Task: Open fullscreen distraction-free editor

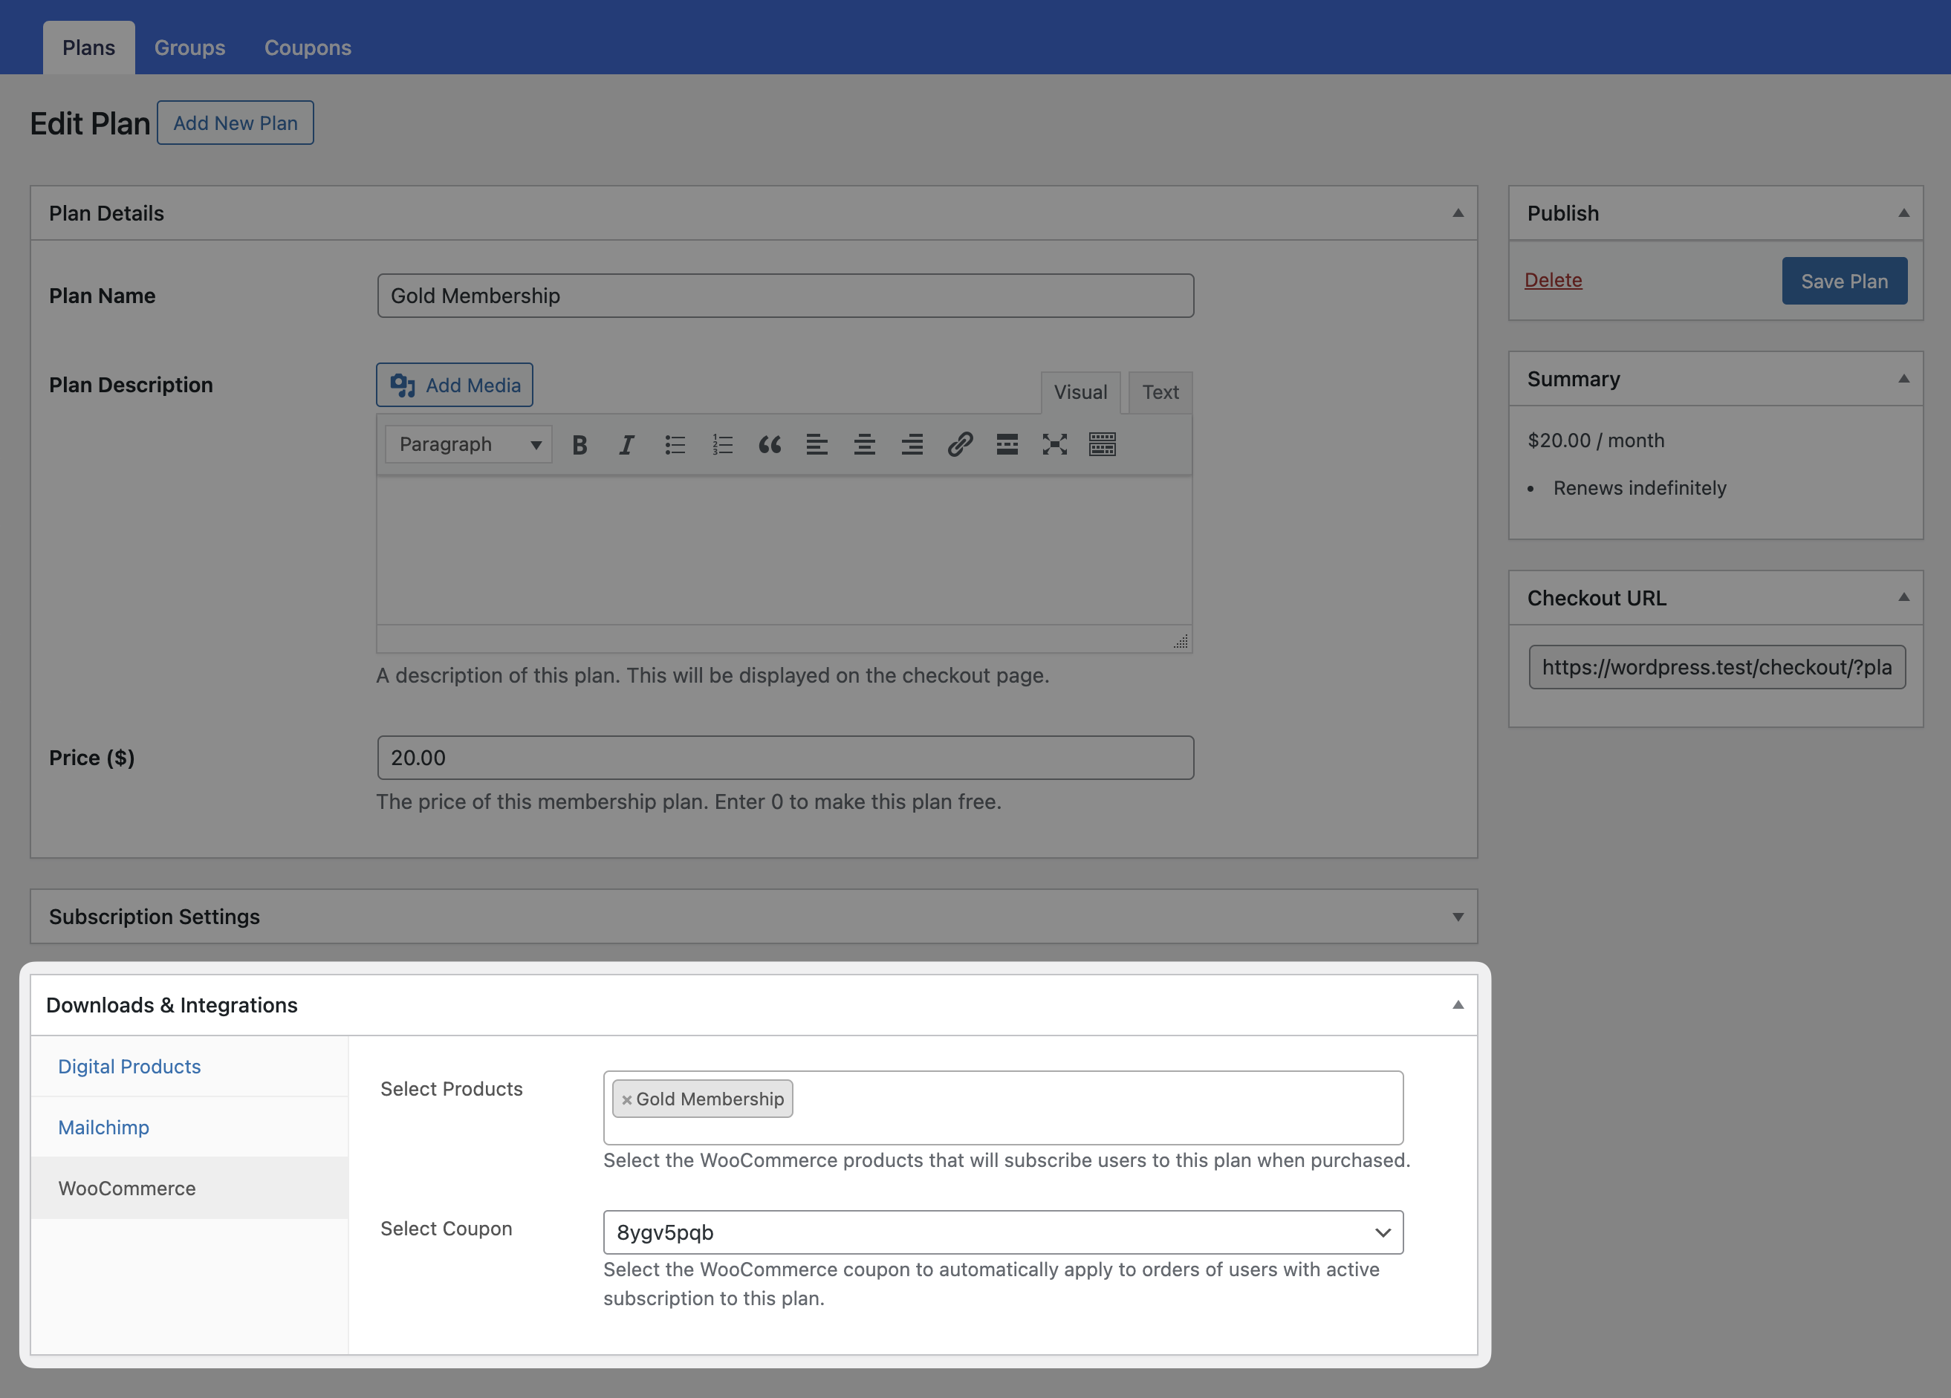Action: click(x=1055, y=445)
